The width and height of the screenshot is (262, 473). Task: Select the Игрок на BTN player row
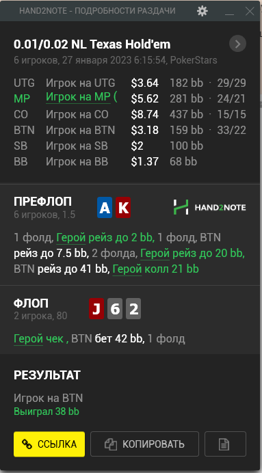pos(130,131)
